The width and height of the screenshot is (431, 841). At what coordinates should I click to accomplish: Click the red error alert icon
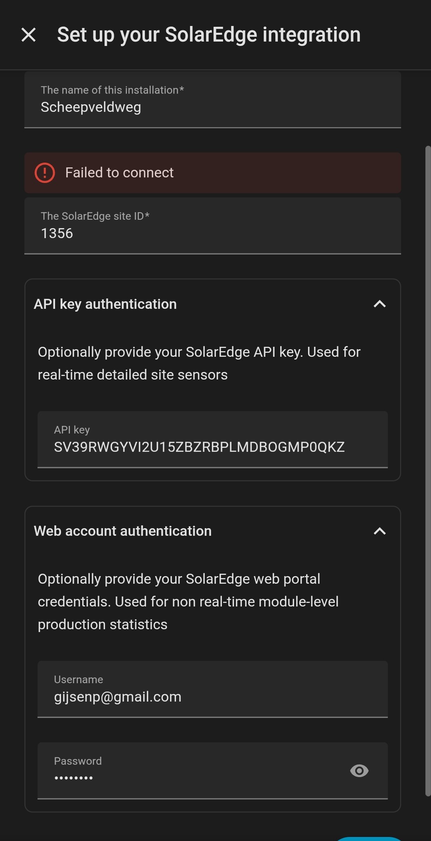coord(45,173)
